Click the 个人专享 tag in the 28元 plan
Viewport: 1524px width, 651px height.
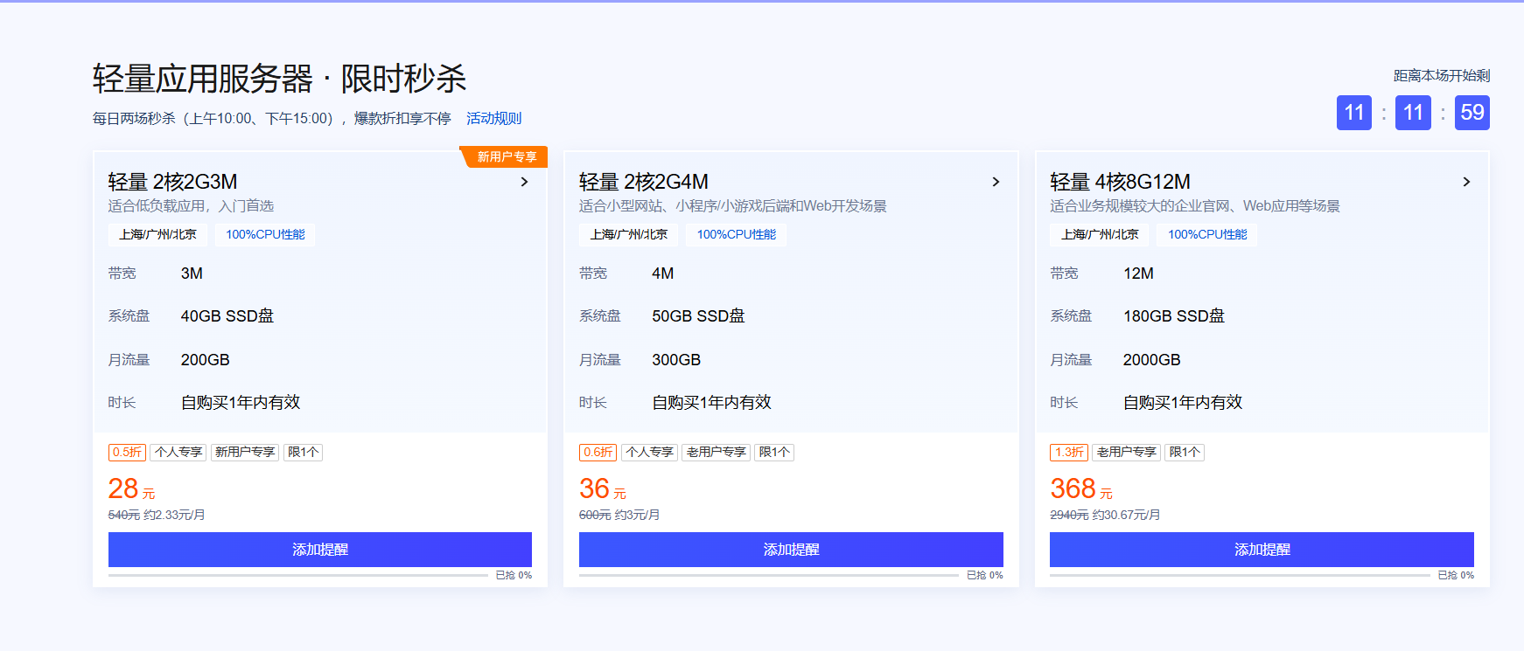click(178, 452)
